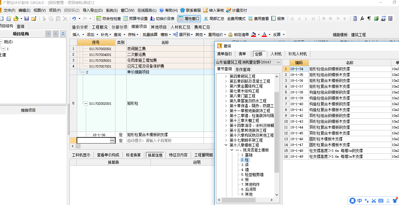Click 局部汇总 partial summary

point(214,18)
